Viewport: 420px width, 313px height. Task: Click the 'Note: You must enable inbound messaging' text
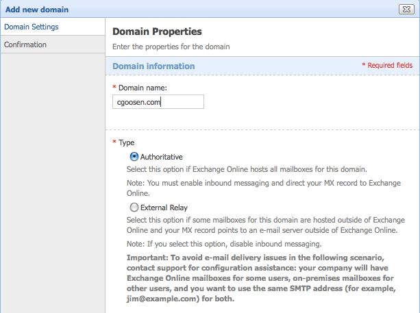coord(264,188)
